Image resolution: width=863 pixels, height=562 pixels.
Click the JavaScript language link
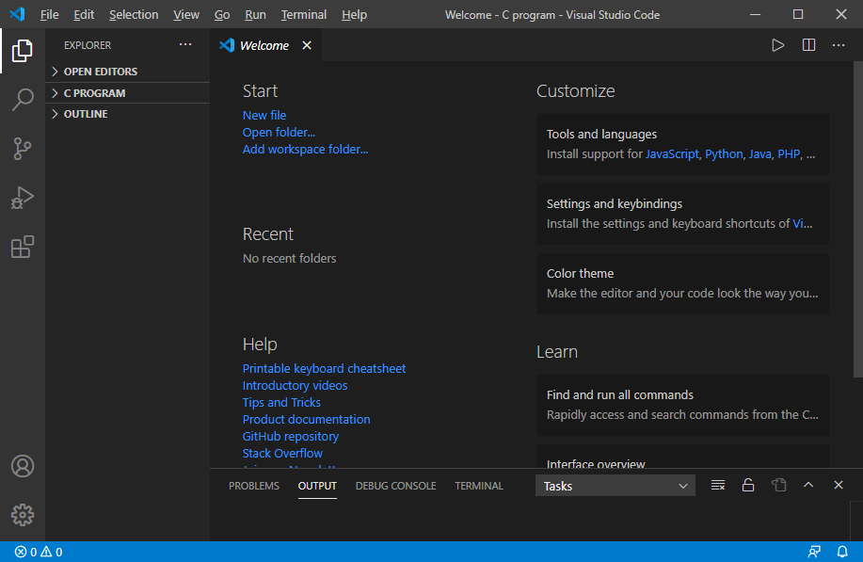point(671,154)
